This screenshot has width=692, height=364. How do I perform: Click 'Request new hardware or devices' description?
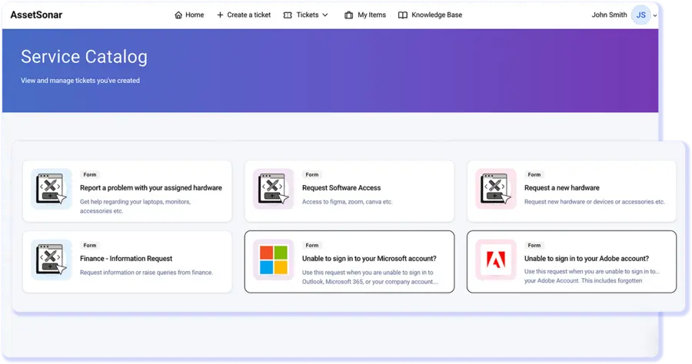click(594, 202)
